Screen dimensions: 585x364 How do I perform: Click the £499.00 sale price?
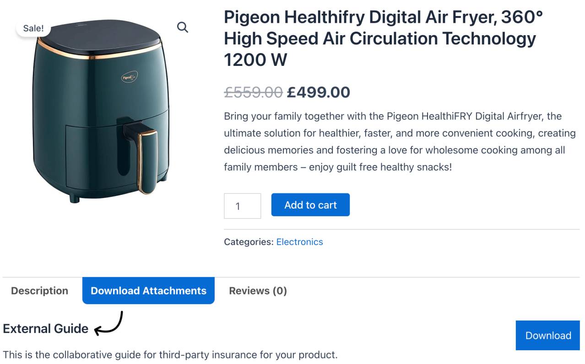coord(319,92)
